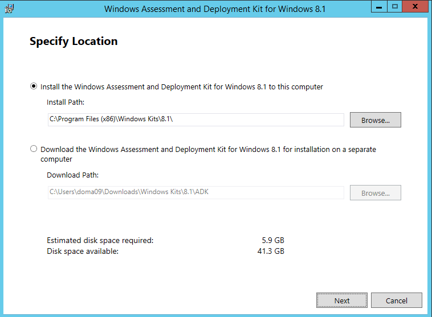Screen dimensions: 432x317
Task: Click the disabled Download Path text field
Action: click(x=196, y=192)
